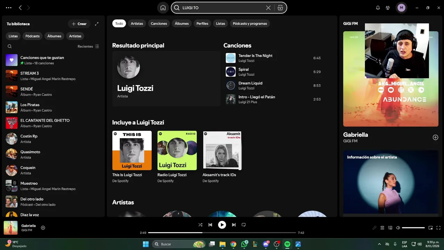Image resolution: width=444 pixels, height=250 pixels.
Task: Select the Listas search filter tab
Action: (221, 24)
